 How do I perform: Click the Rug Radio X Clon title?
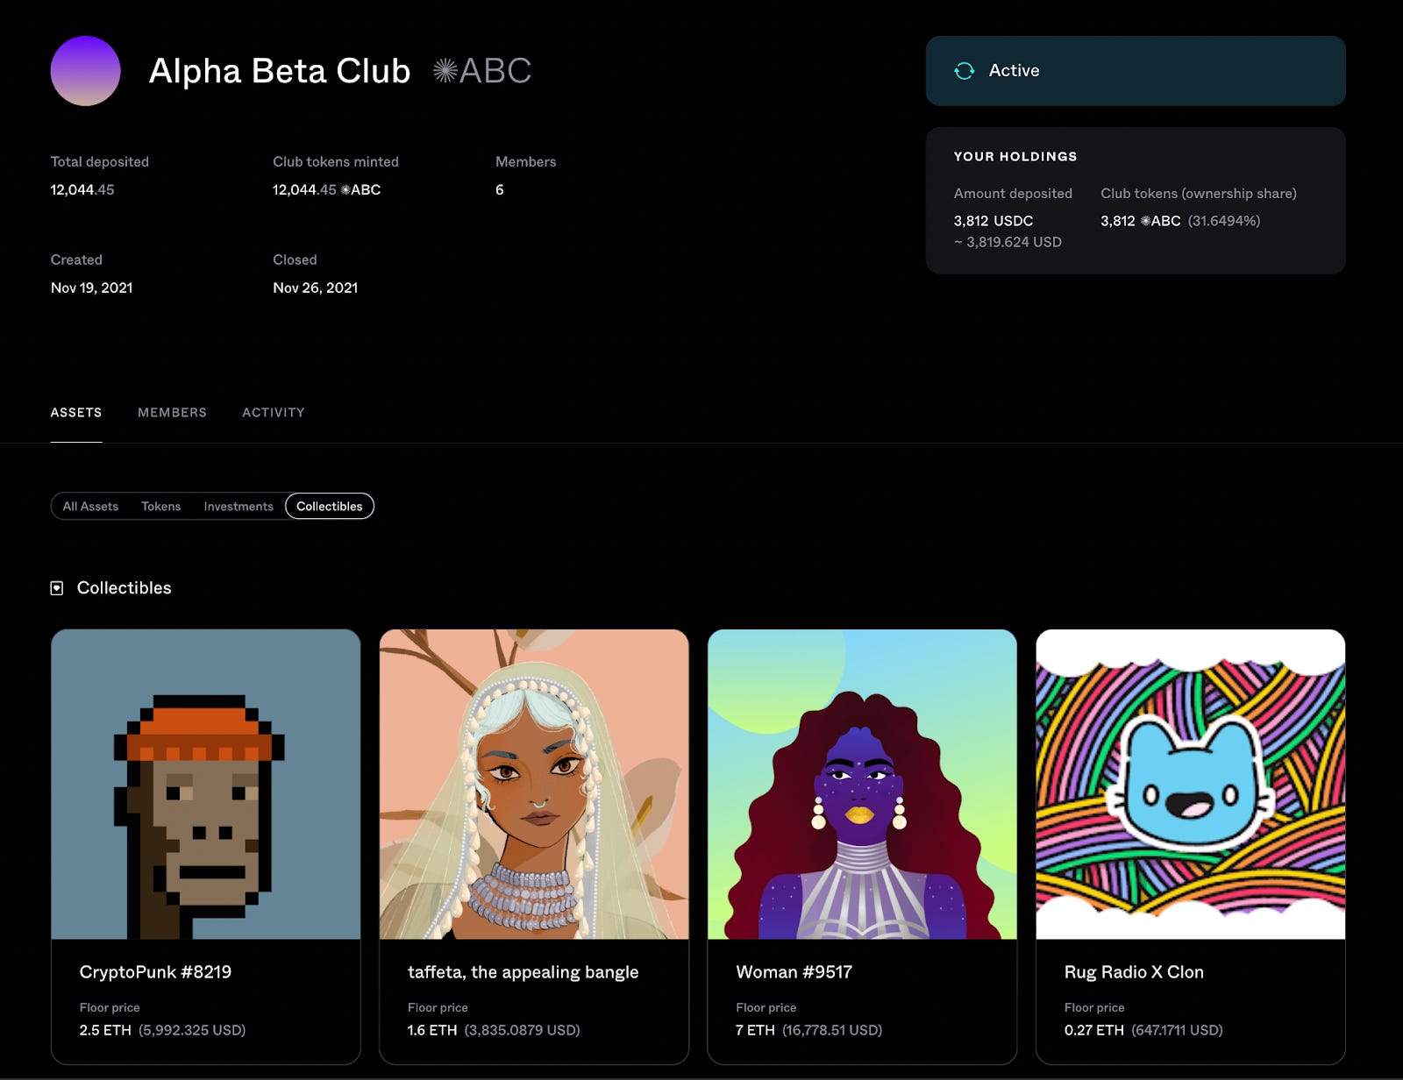pyautogui.click(x=1134, y=971)
